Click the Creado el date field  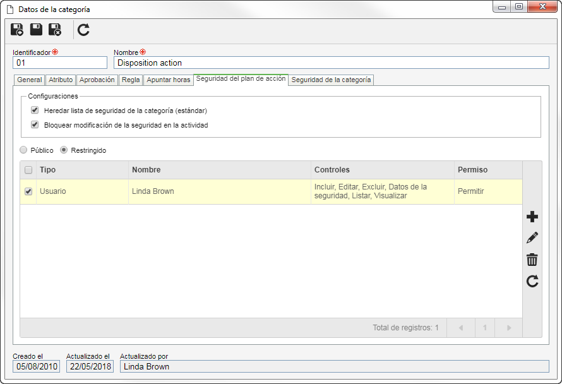tap(36, 366)
